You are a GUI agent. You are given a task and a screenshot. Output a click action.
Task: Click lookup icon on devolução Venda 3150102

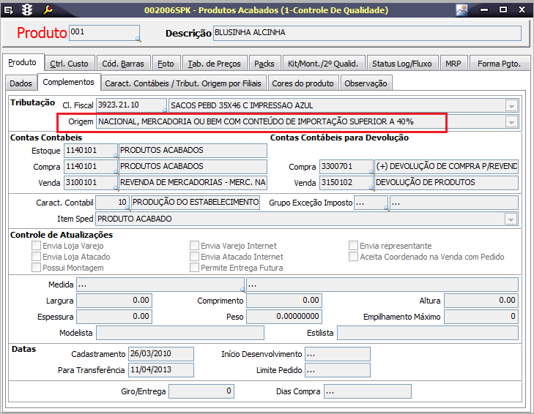tap(371, 188)
